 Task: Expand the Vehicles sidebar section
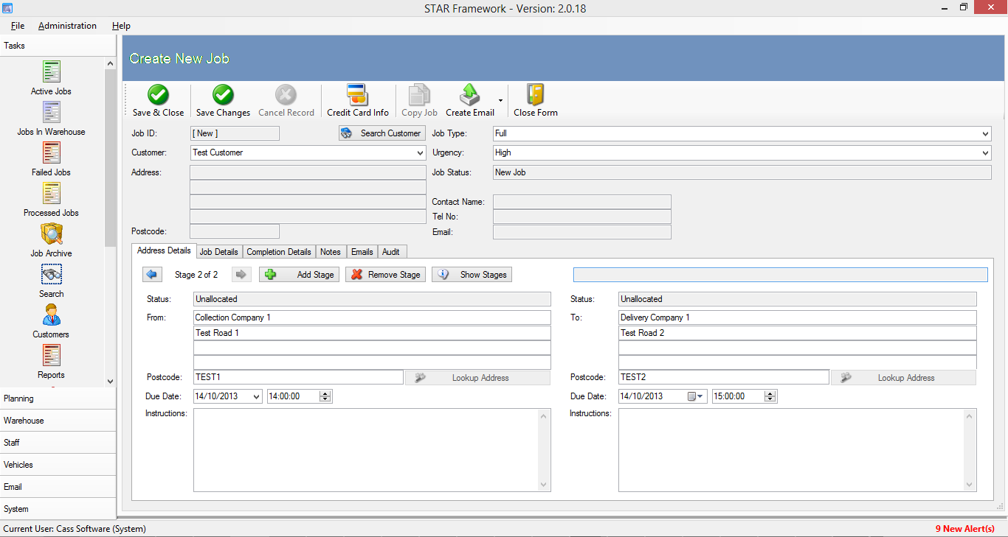click(x=58, y=465)
